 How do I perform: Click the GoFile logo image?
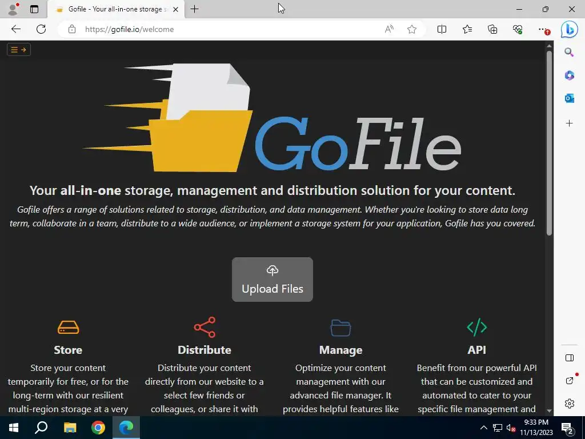point(272,118)
